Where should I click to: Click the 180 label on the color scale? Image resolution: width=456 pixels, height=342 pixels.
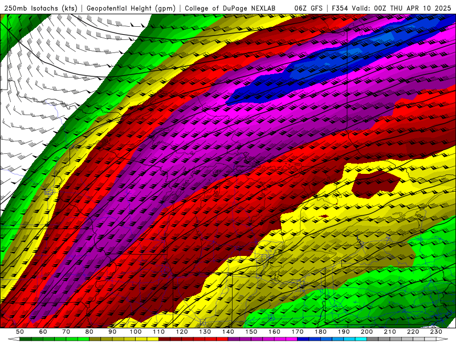pos(320,332)
